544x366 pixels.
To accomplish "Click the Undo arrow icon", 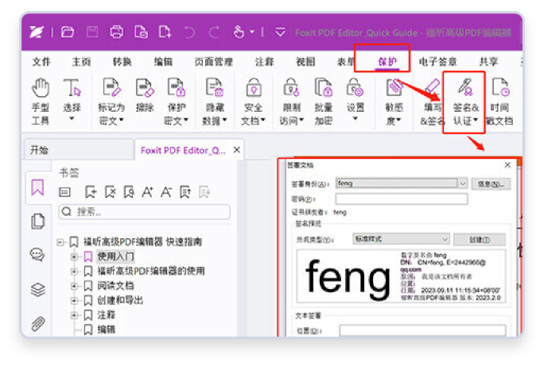I will [x=190, y=33].
